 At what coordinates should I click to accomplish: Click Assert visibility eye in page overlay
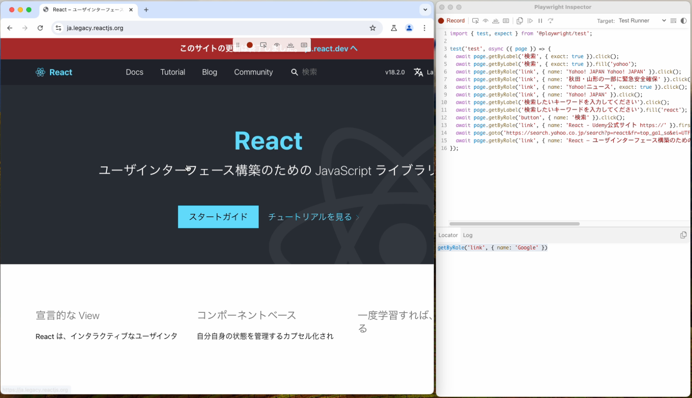(277, 45)
